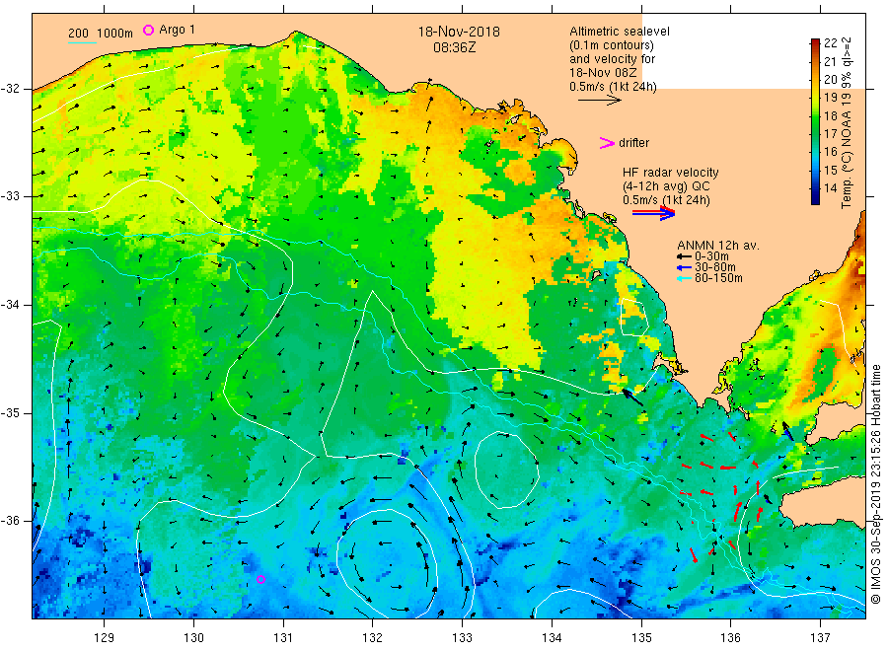Image resolution: width=888 pixels, height=651 pixels.
Task: Click the 30-80m depth label
Action: pos(715,267)
